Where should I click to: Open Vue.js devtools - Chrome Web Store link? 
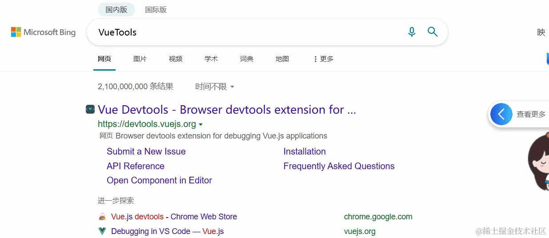174,217
